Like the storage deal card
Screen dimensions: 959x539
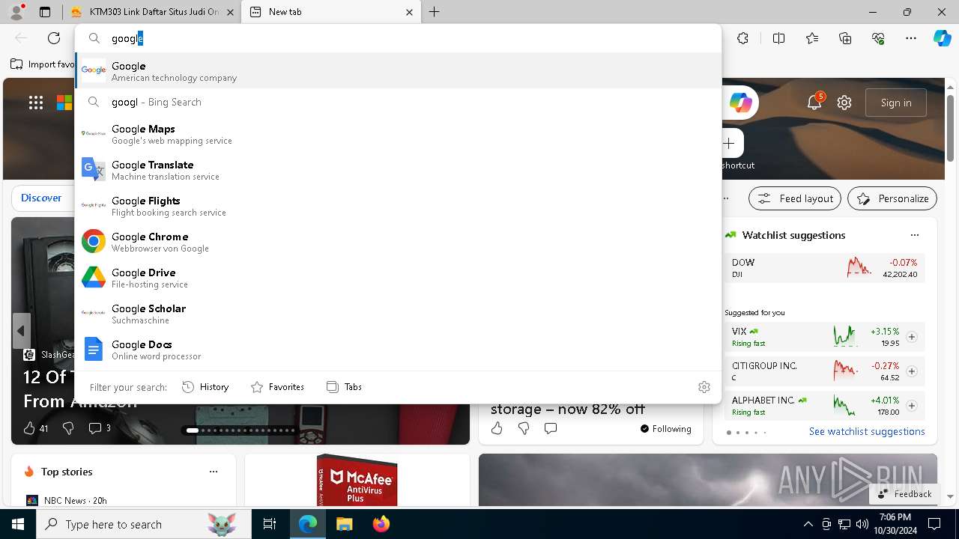click(497, 428)
